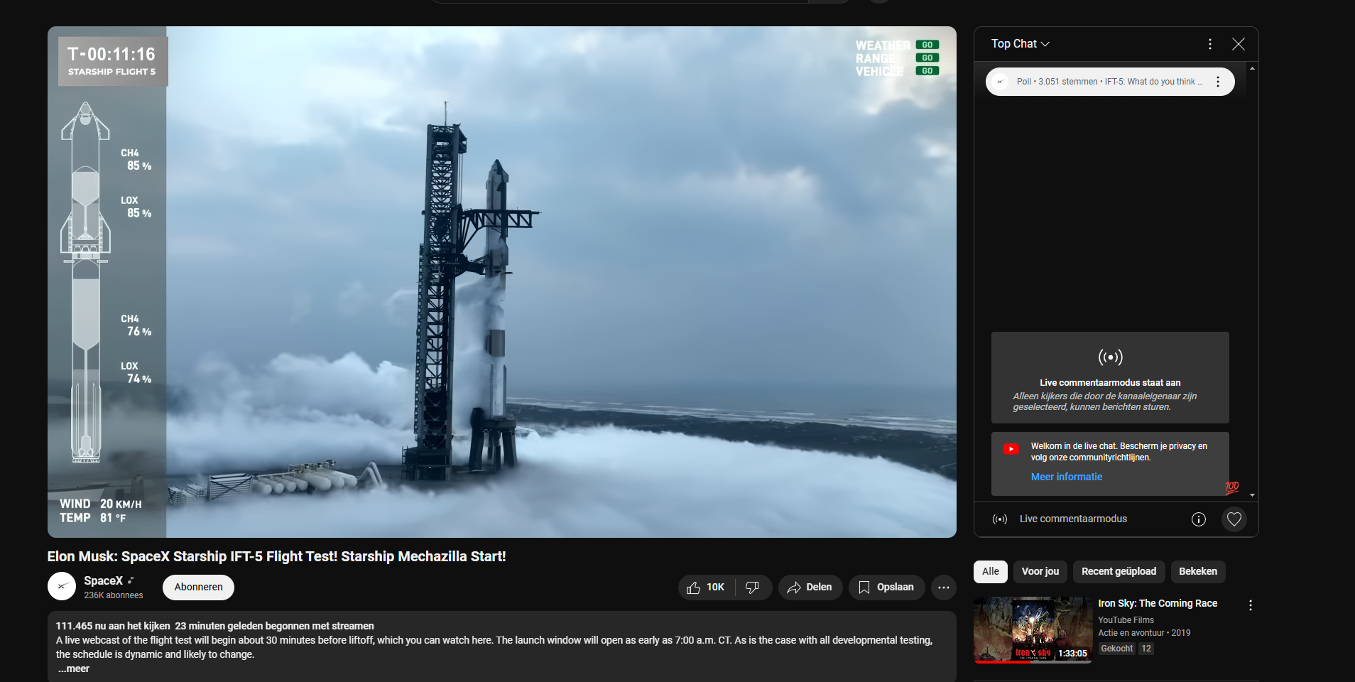1355x682 pixels.
Task: Click the live chat info icon
Action: (x=1198, y=519)
